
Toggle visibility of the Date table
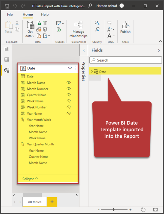coord(70,68)
